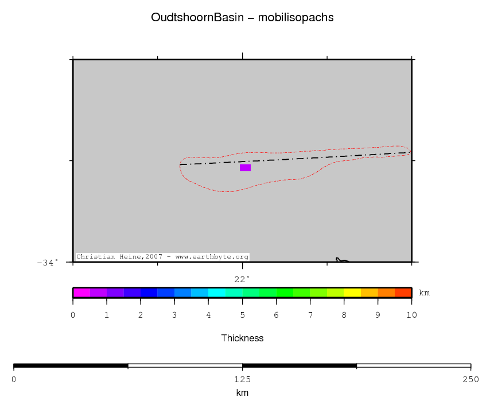Click the -34° latitude label
490x408 pixels.
point(48,263)
